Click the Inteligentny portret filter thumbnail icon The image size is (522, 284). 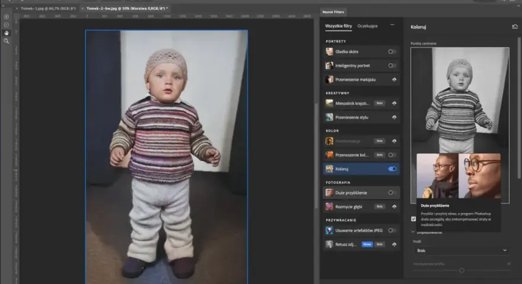(329, 66)
